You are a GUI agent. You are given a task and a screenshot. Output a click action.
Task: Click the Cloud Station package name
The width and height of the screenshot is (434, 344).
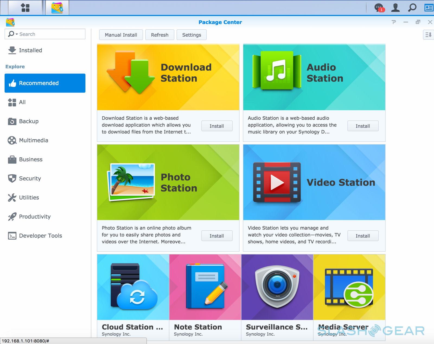pyautogui.click(x=132, y=327)
